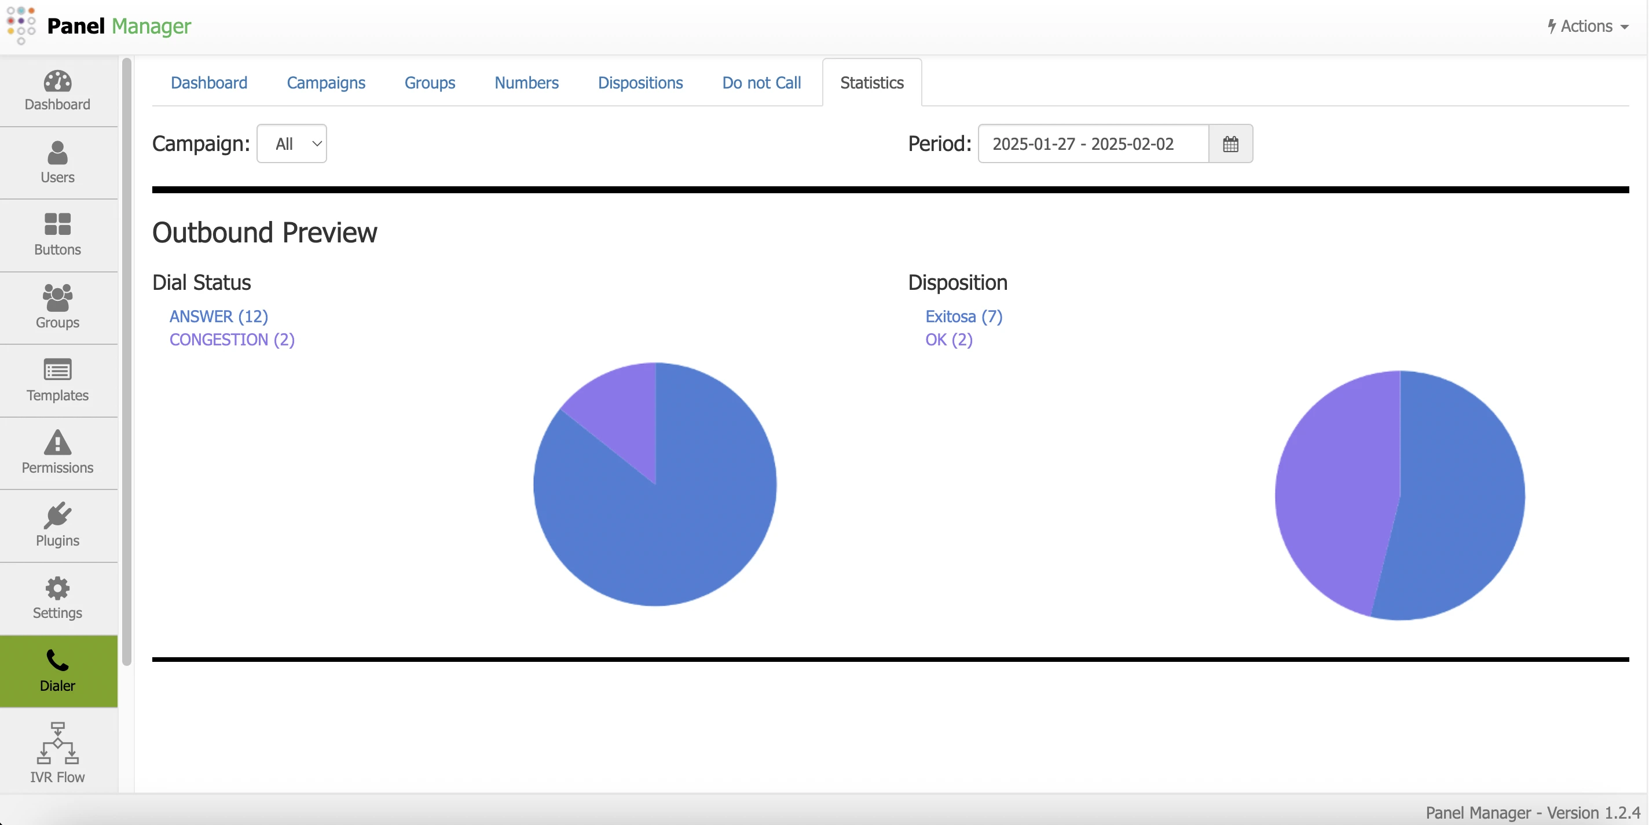Expand the Campaign All dropdown
This screenshot has width=1649, height=825.
point(292,144)
